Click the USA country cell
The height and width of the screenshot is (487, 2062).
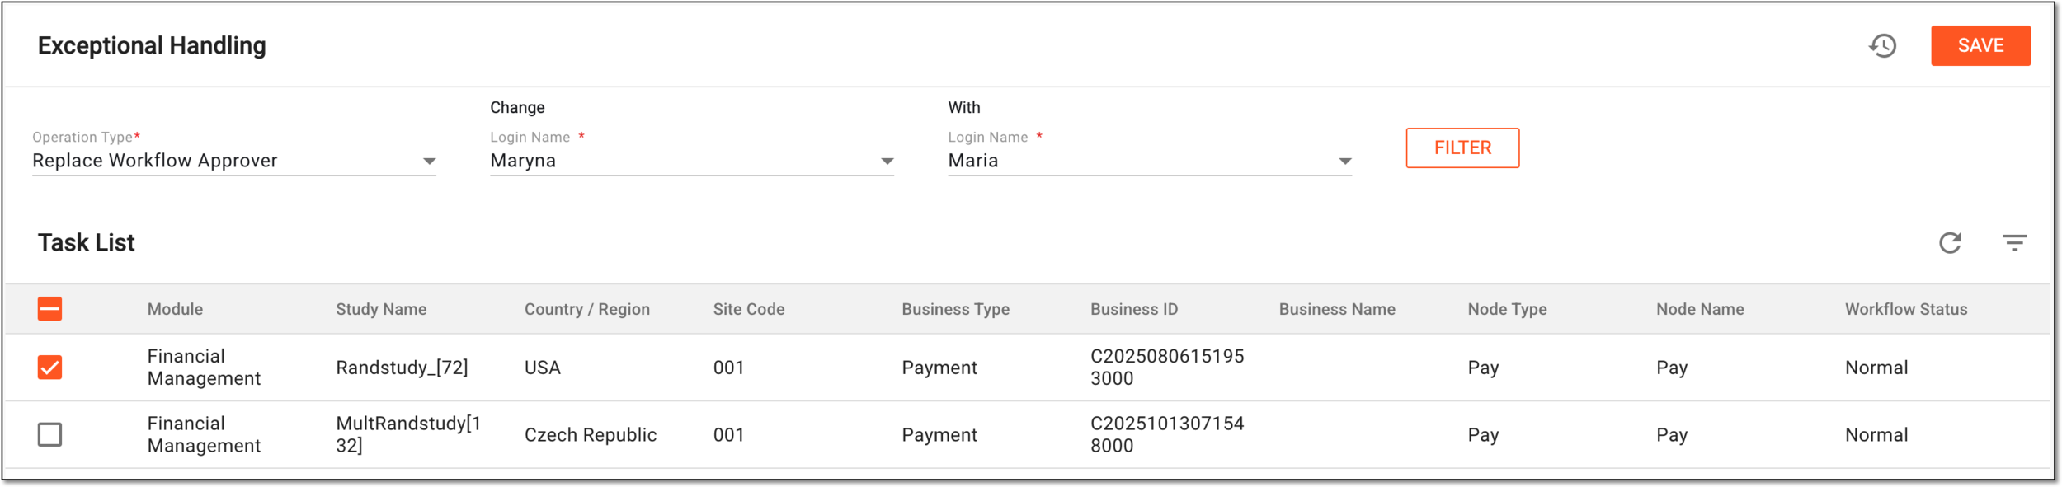click(x=543, y=368)
